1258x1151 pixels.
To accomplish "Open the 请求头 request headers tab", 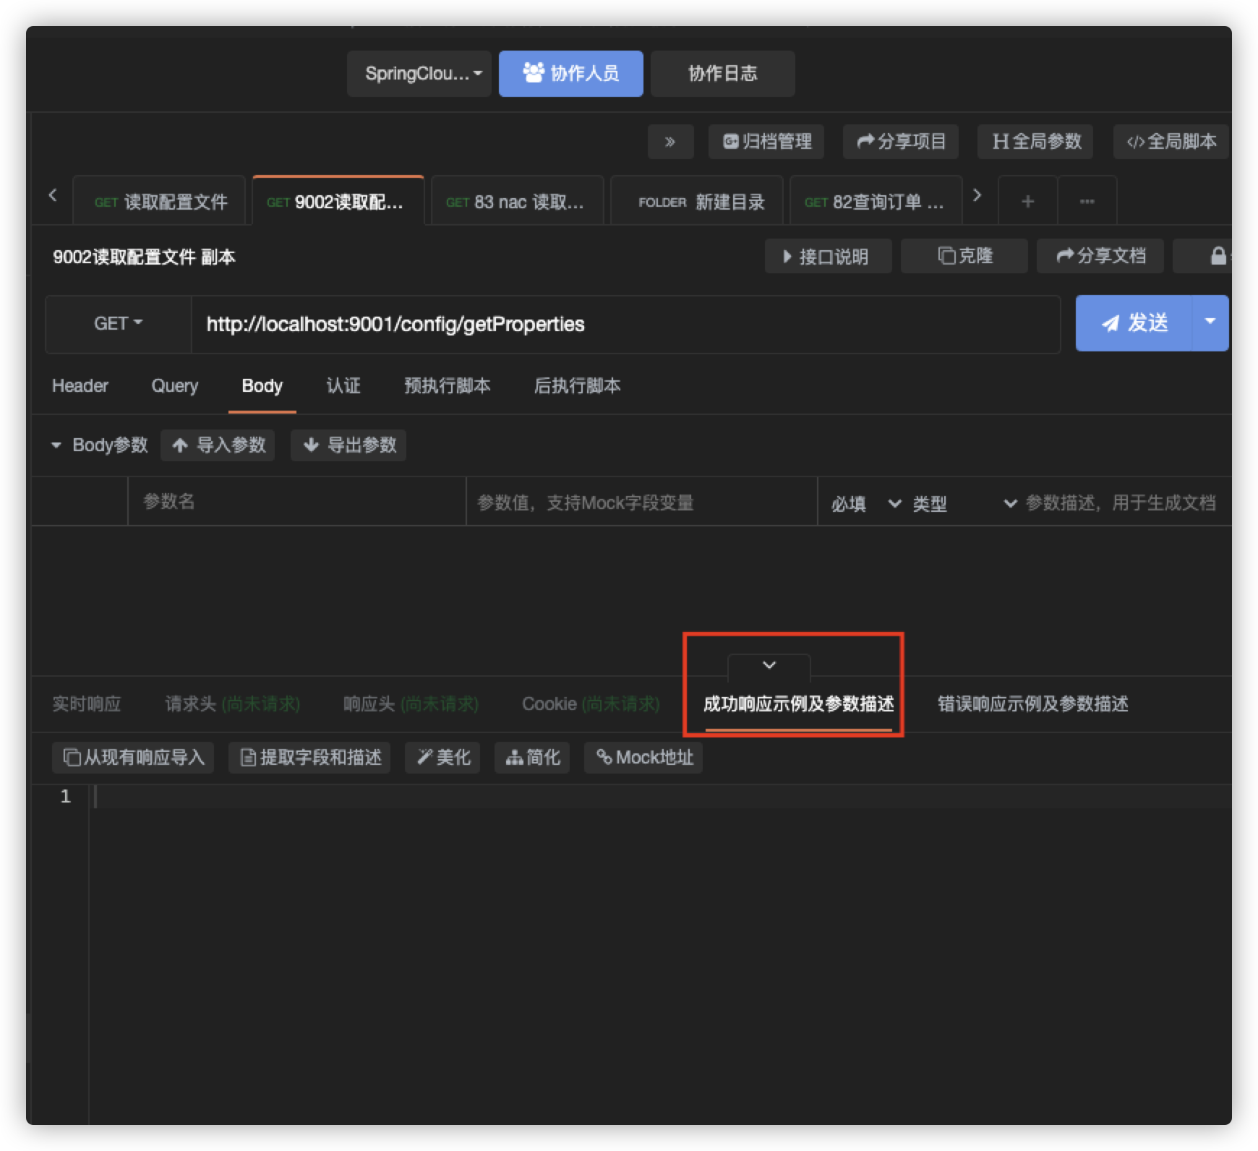I will pyautogui.click(x=232, y=704).
